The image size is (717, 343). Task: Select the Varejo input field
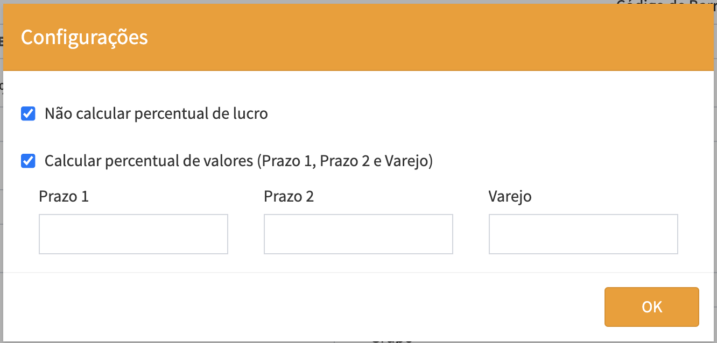click(583, 234)
